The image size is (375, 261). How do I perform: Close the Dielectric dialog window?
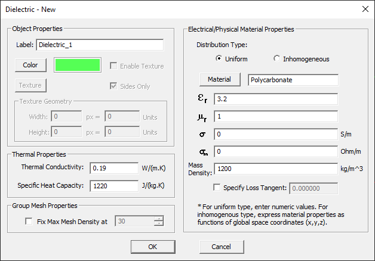point(364,9)
